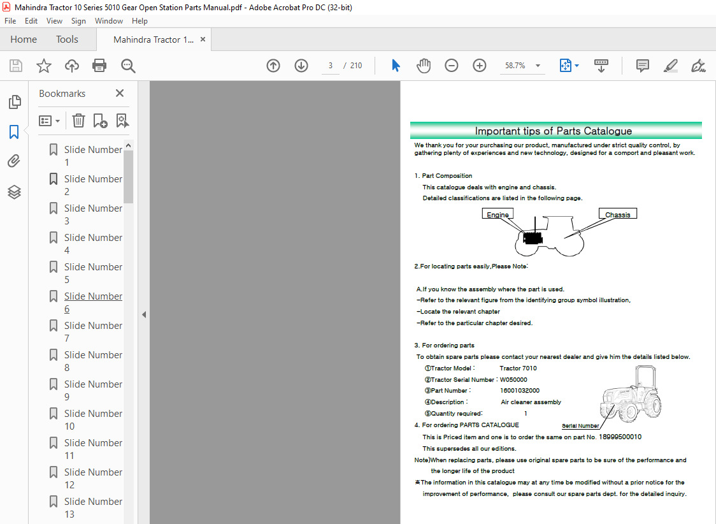
Task: Click the scrolling mode read icon
Action: pos(601,65)
